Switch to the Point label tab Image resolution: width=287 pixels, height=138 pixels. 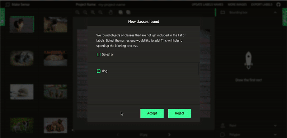[249, 126]
